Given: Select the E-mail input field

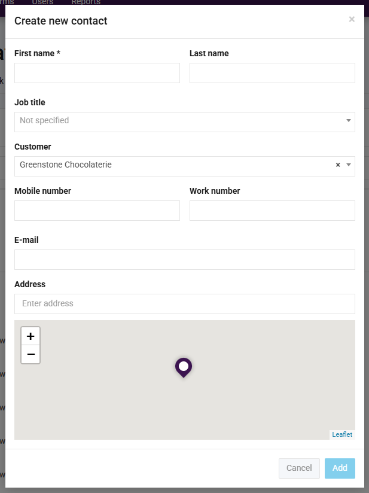Looking at the screenshot, I should pyautogui.click(x=184, y=260).
